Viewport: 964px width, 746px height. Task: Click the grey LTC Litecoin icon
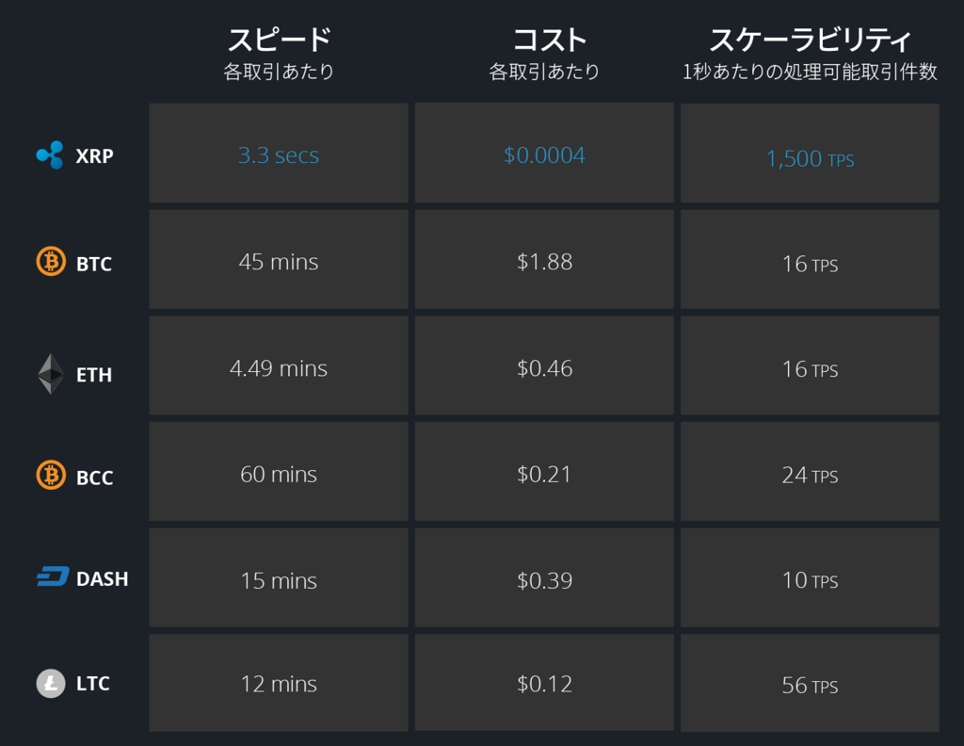point(51,683)
